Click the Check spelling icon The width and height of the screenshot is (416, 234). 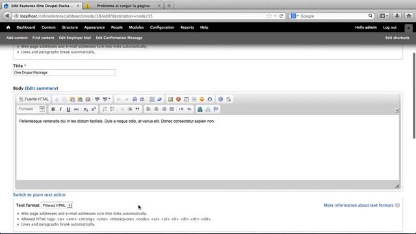97,99
